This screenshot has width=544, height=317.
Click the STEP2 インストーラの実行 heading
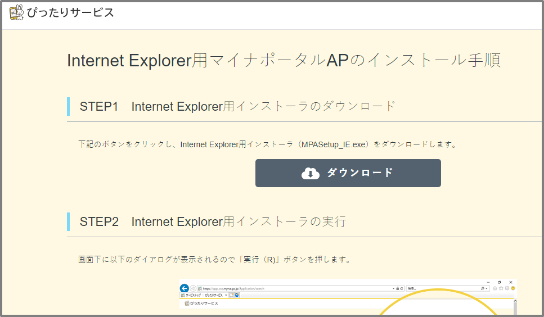pyautogui.click(x=213, y=221)
